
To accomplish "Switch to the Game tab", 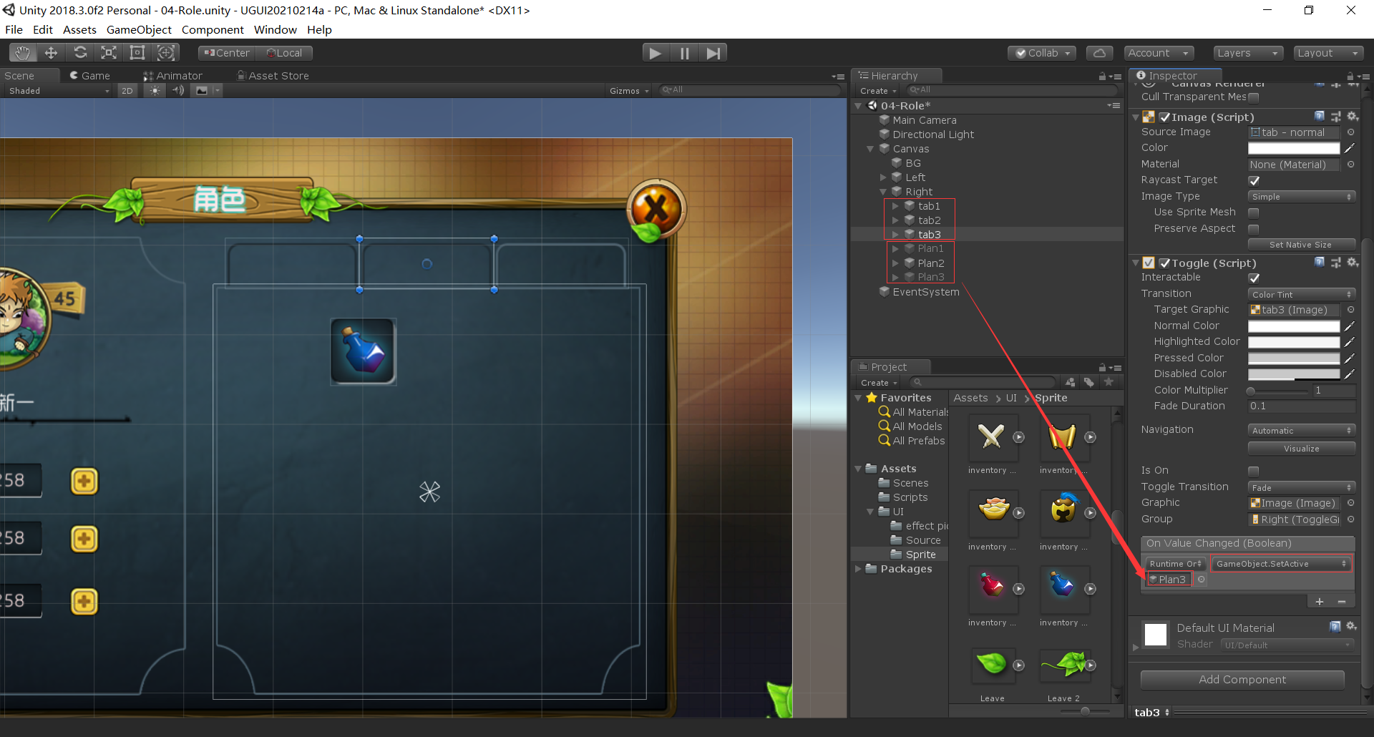I will click(x=89, y=76).
